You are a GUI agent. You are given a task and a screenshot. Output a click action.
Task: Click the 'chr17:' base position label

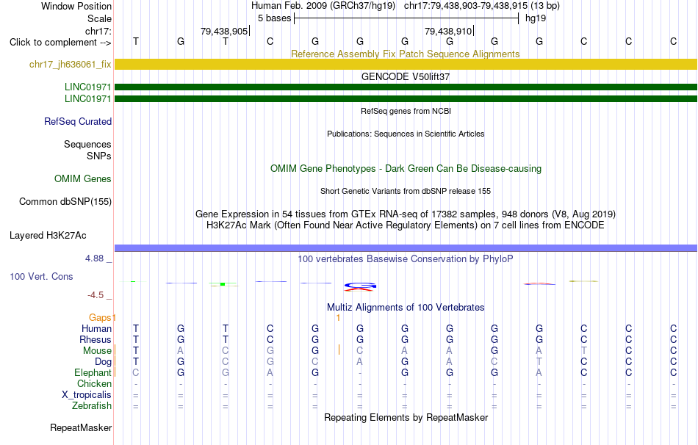coord(98,31)
